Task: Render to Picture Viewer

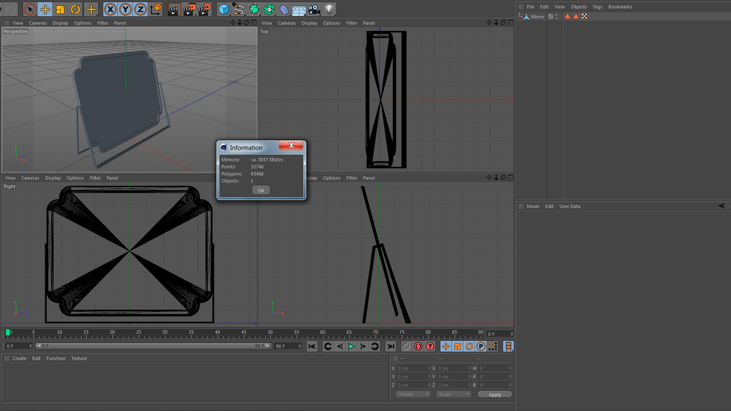Action: (x=189, y=9)
